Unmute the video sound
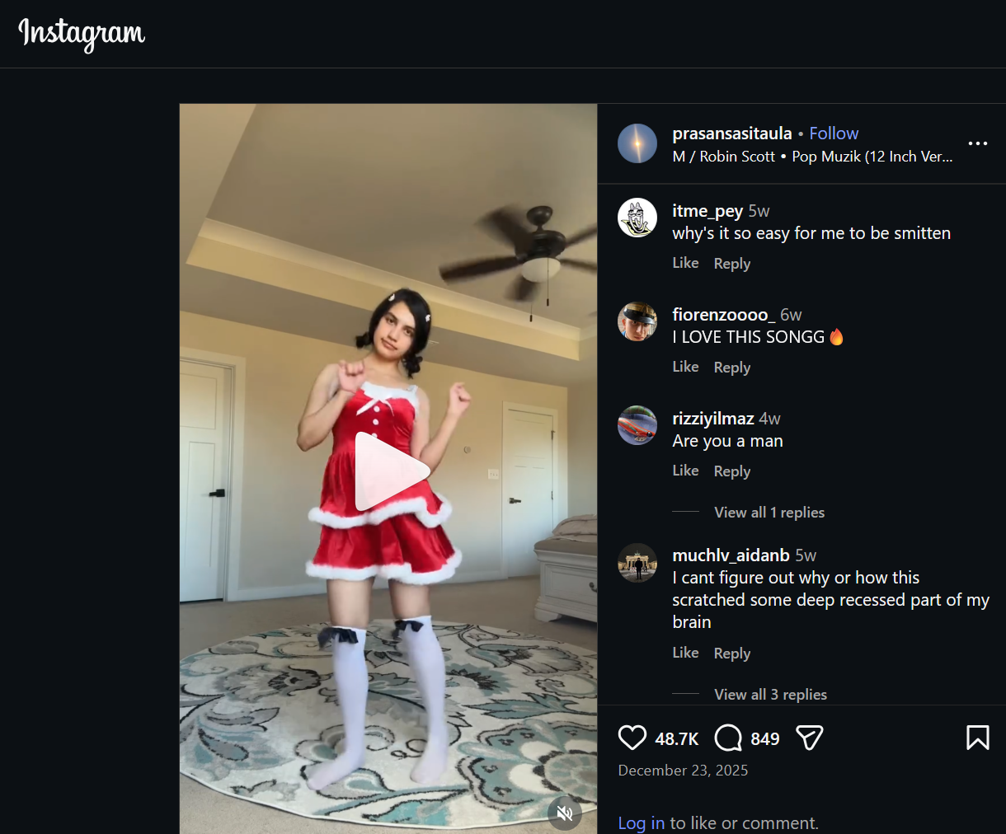 [x=565, y=814]
